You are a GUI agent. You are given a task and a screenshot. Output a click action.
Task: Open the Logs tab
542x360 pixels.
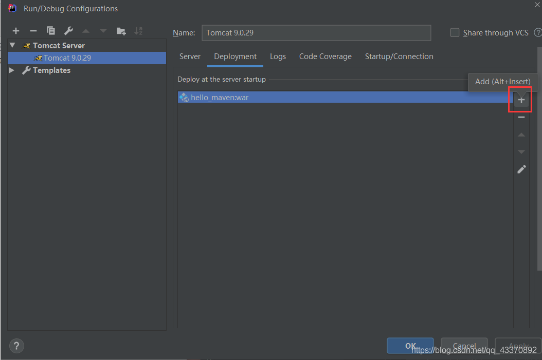pyautogui.click(x=278, y=56)
